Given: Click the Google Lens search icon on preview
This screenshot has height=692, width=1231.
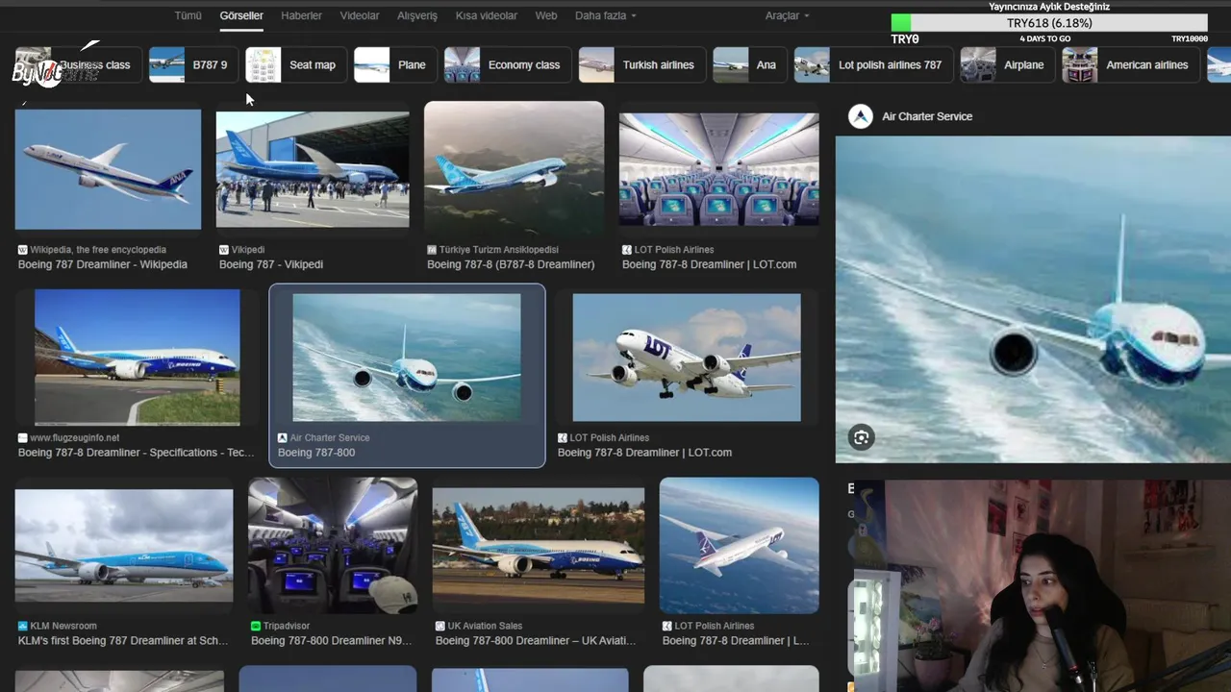Looking at the screenshot, I should click(861, 437).
